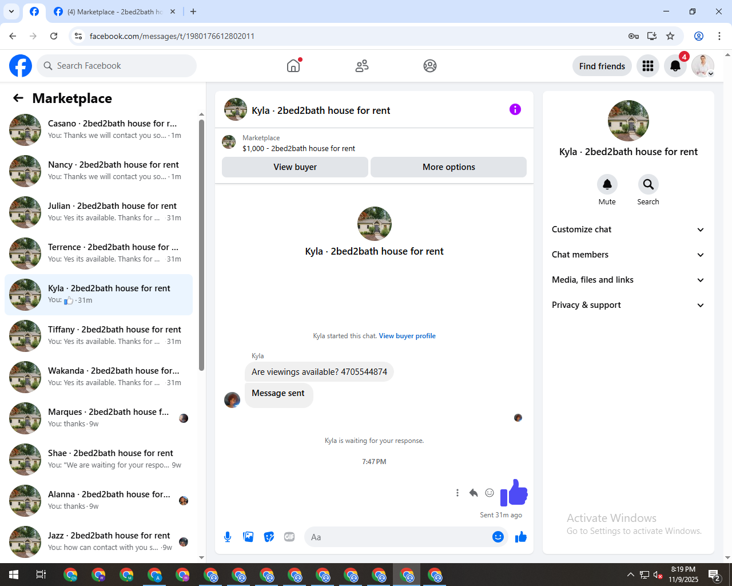This screenshot has width=732, height=586.
Task: Reply to the thumbs-up message
Action: [474, 493]
